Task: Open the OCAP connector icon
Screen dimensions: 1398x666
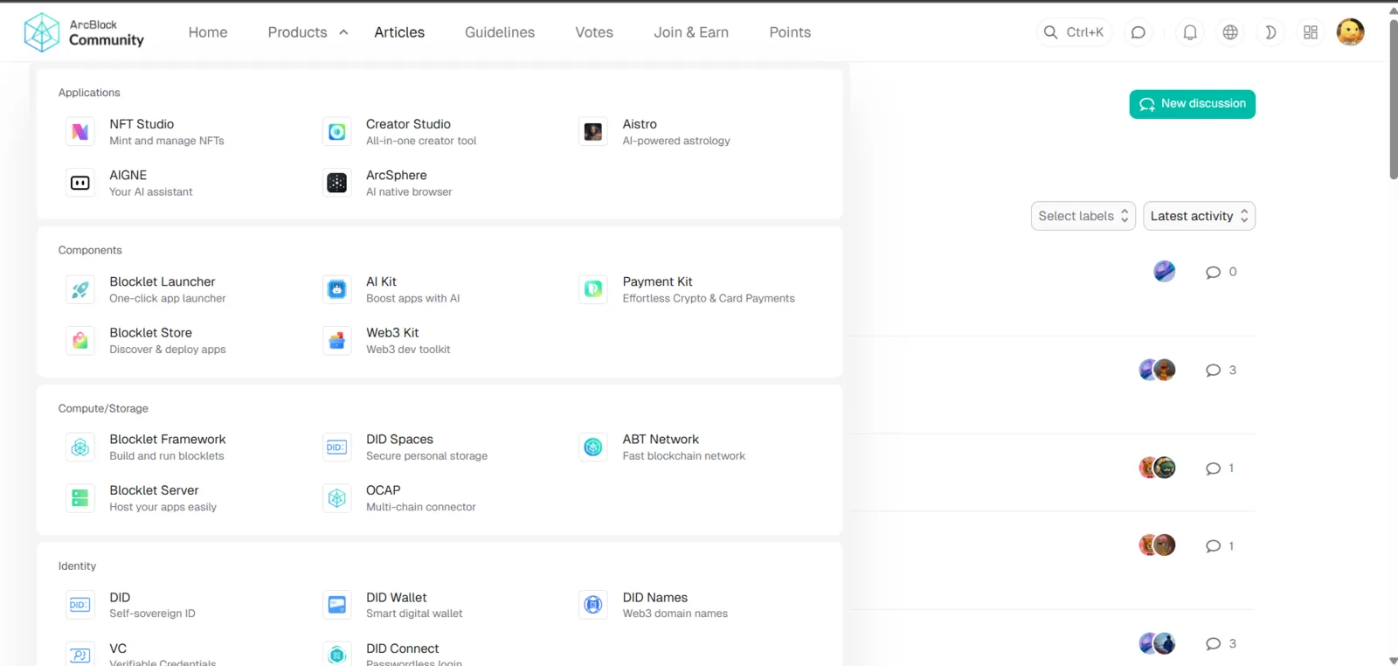Action: coord(337,498)
